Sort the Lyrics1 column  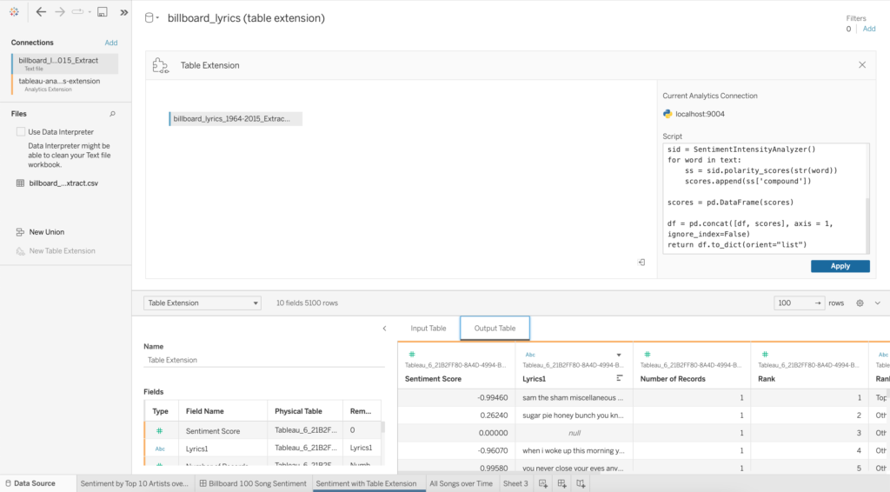tap(620, 379)
